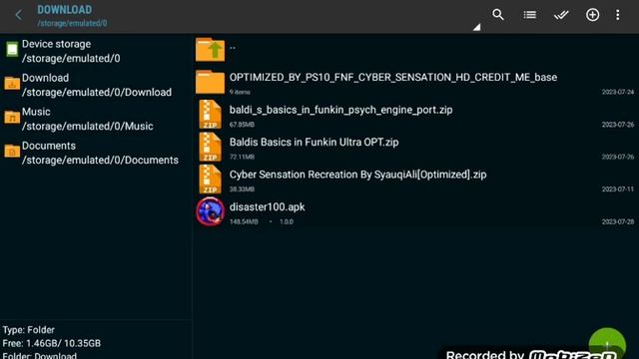The width and height of the screenshot is (639, 359).
Task: Create new item with circled plus icon
Action: [x=592, y=15]
